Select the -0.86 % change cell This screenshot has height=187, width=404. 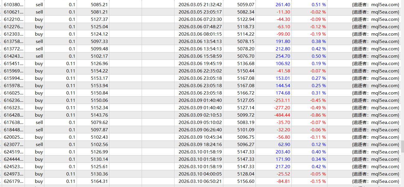[318, 115]
